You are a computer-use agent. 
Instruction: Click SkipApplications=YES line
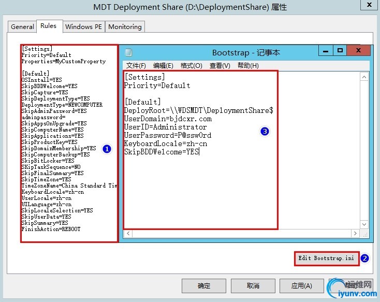[53, 136]
